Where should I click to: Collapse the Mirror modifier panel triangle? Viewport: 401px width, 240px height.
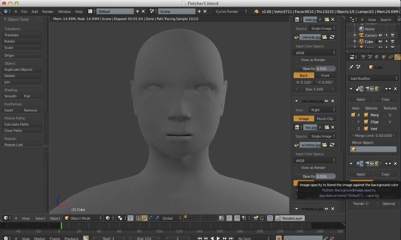click(x=351, y=89)
